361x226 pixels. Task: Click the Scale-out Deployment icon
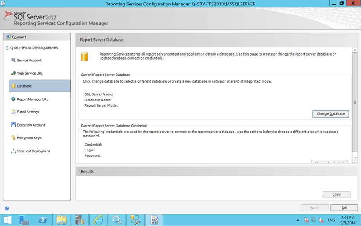(14, 151)
